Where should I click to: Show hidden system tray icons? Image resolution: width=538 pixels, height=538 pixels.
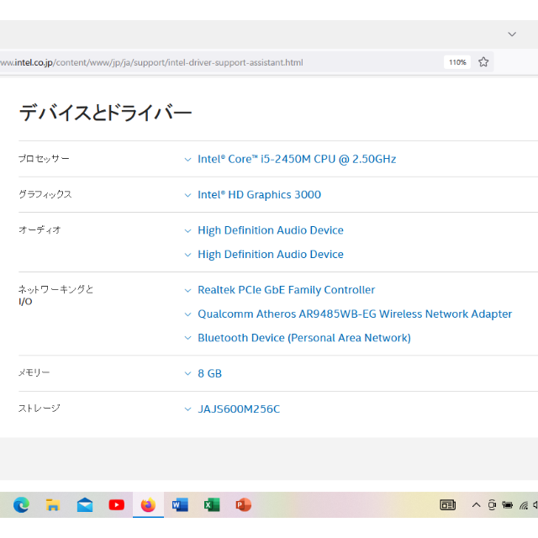[477, 504]
